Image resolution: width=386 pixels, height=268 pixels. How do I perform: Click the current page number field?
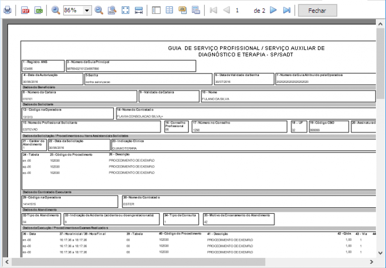[x=237, y=11]
